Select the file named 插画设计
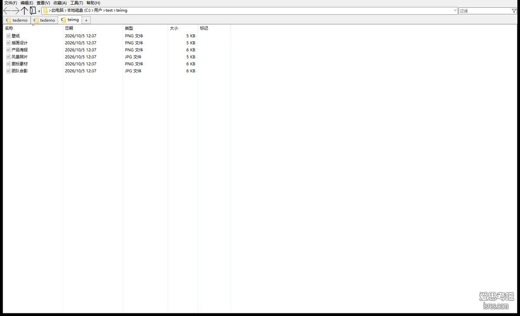The height and width of the screenshot is (316, 520). coord(19,43)
